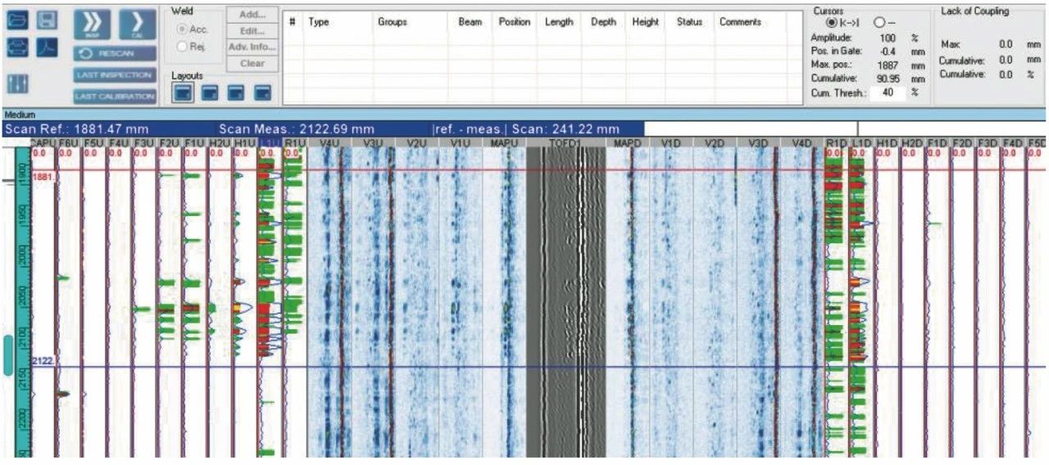Click the 2122 blue measurement cursor label
Viewport: 1049px width, 465px height.
42,361
